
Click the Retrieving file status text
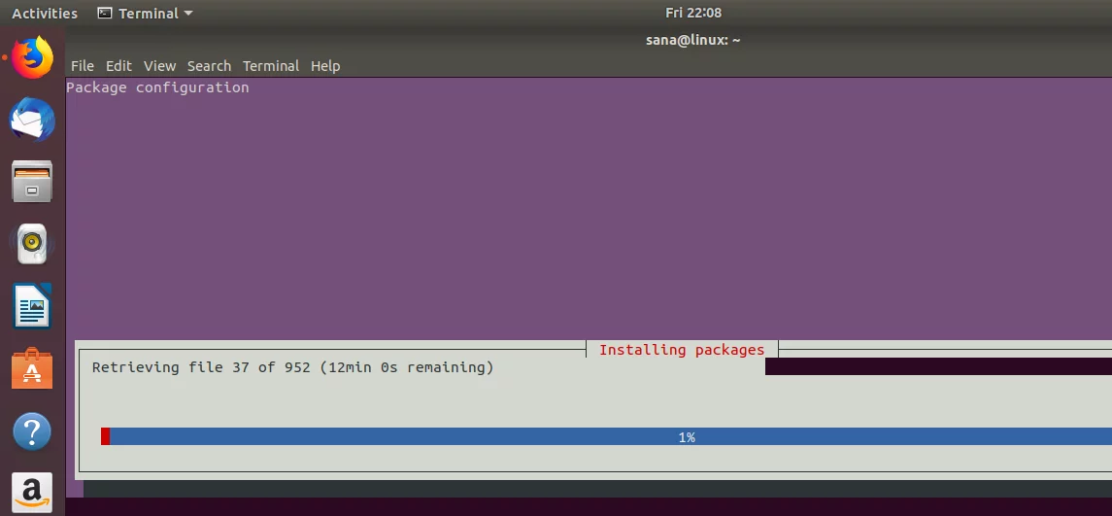coord(292,367)
